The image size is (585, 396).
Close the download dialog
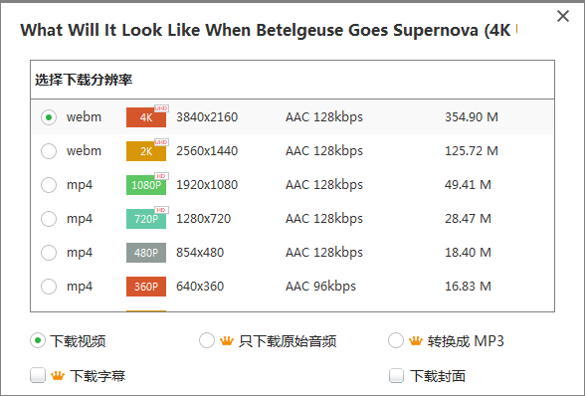563,16
